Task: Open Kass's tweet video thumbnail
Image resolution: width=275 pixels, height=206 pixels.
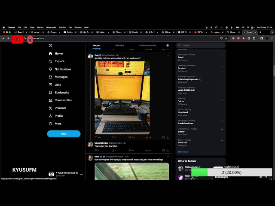Action: click(x=132, y=172)
